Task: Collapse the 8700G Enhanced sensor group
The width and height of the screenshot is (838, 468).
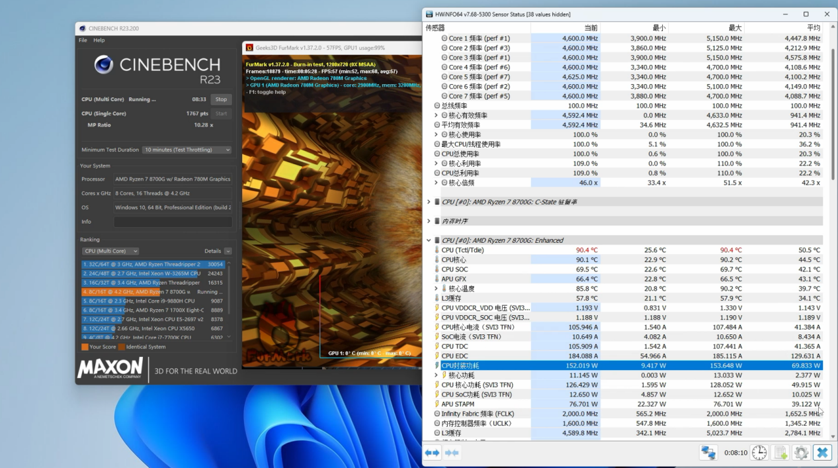Action: tap(429, 240)
